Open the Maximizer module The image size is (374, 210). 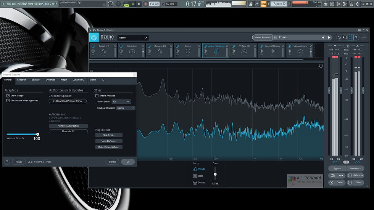(132, 51)
